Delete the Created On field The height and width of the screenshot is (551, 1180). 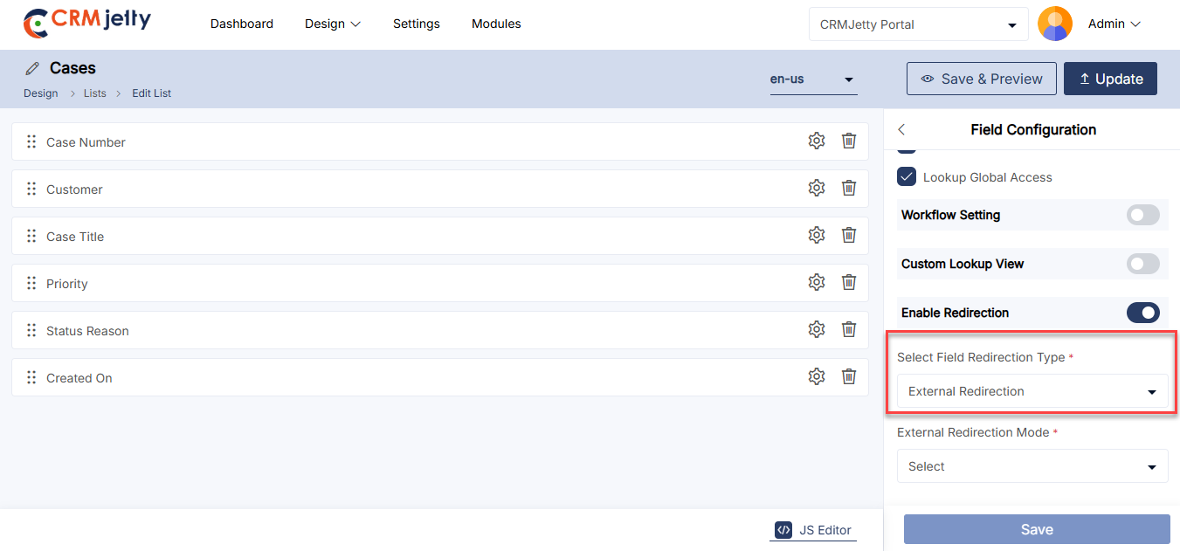coord(848,377)
